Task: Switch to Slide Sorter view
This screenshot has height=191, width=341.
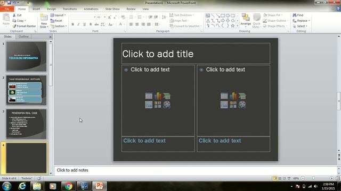Action: [280, 178]
